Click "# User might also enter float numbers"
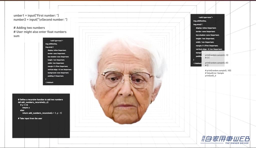The width and height of the screenshot is (256, 148). (x=40, y=32)
